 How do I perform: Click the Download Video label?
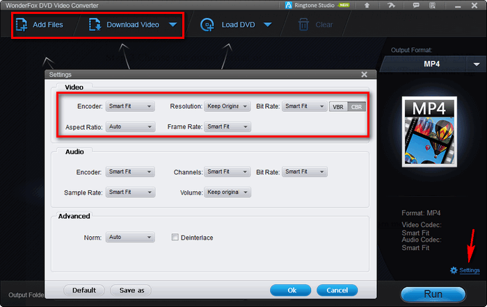click(133, 25)
